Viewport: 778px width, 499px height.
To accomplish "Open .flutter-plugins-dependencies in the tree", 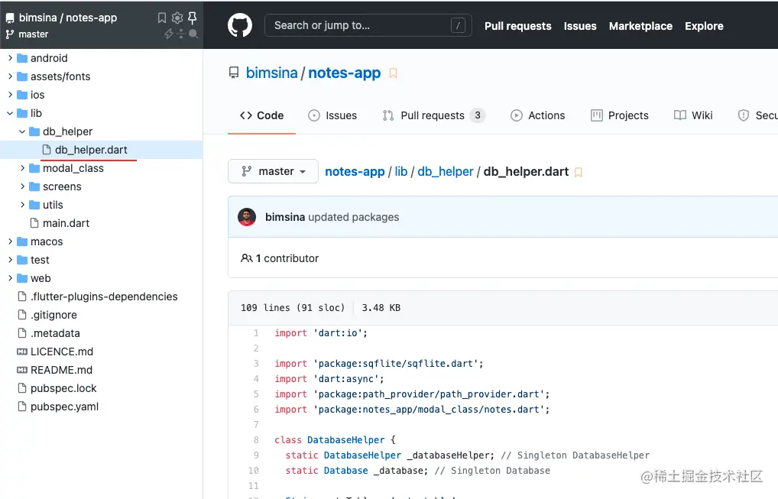I will (x=104, y=296).
